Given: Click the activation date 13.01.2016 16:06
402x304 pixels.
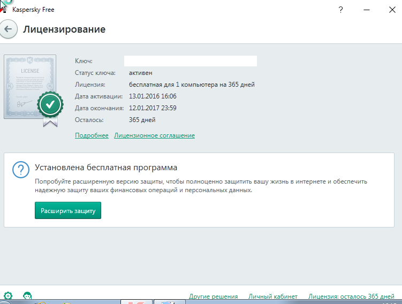Looking at the screenshot, I should pyautogui.click(x=153, y=96).
